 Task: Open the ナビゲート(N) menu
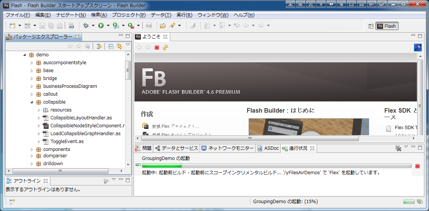(71, 15)
